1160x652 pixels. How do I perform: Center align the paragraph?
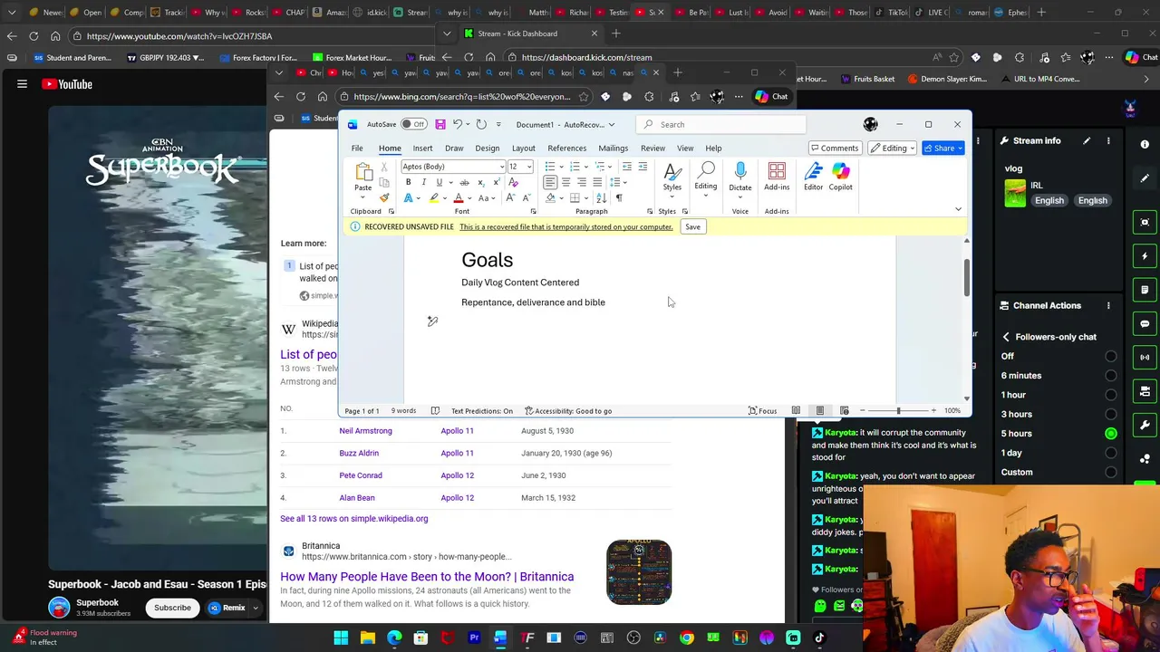565,182
